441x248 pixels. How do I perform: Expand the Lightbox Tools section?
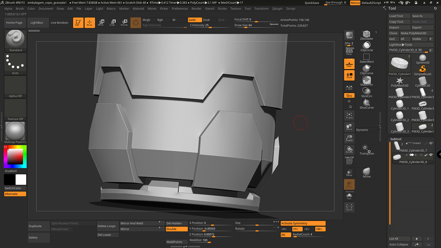[x=400, y=45]
